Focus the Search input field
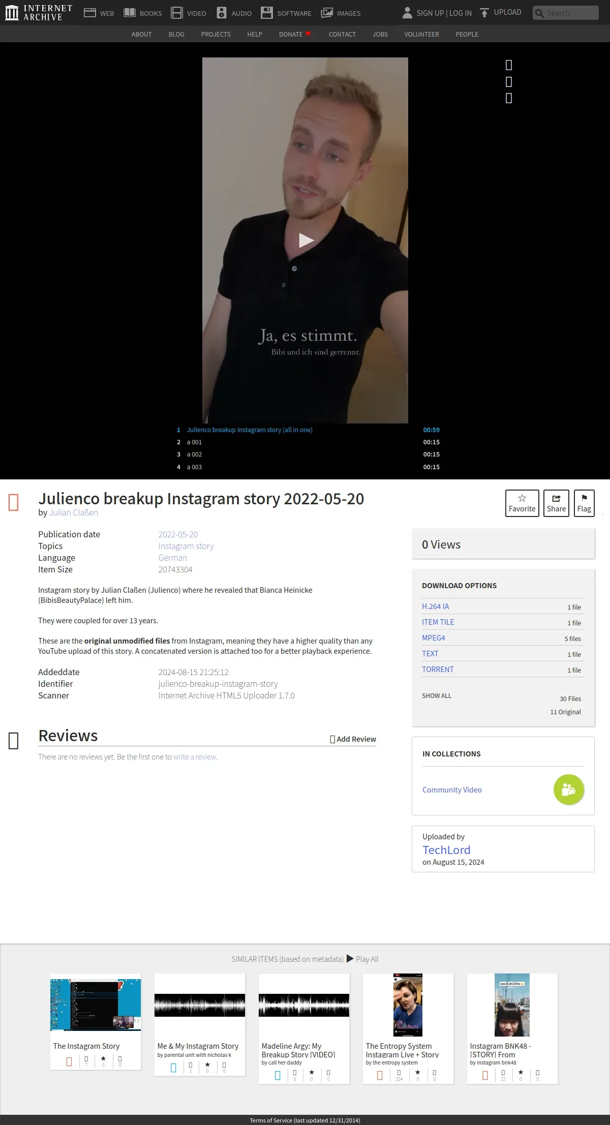This screenshot has height=1125, width=610. pos(565,13)
